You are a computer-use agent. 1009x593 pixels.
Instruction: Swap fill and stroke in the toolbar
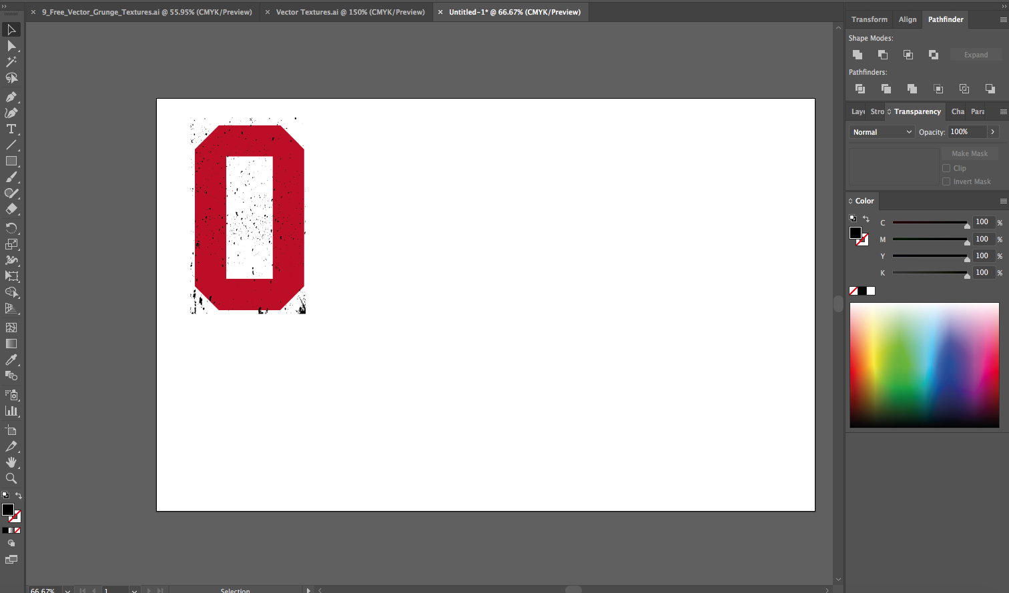pyautogui.click(x=19, y=496)
